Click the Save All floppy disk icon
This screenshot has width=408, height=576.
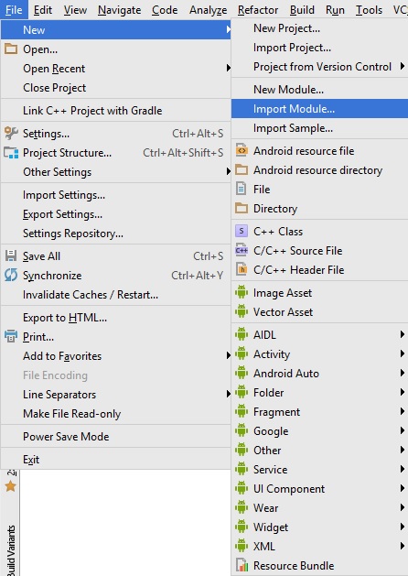pyautogui.click(x=11, y=255)
